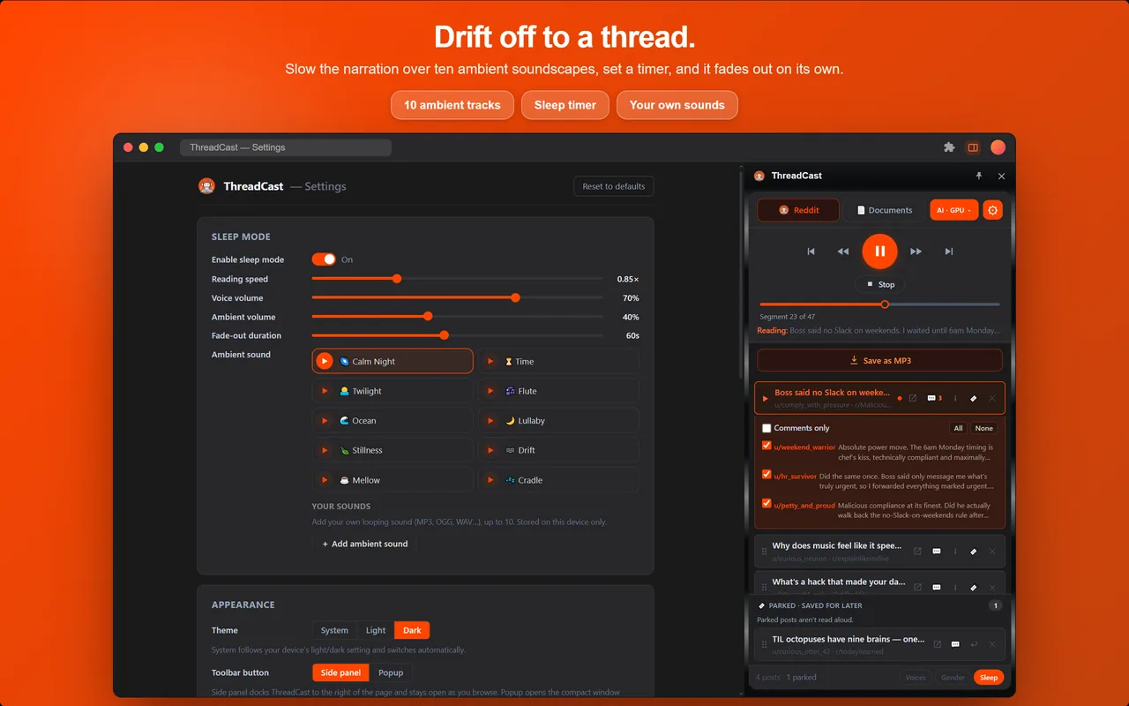Open browser extensions puzzle icon
The image size is (1129, 706).
[949, 147]
